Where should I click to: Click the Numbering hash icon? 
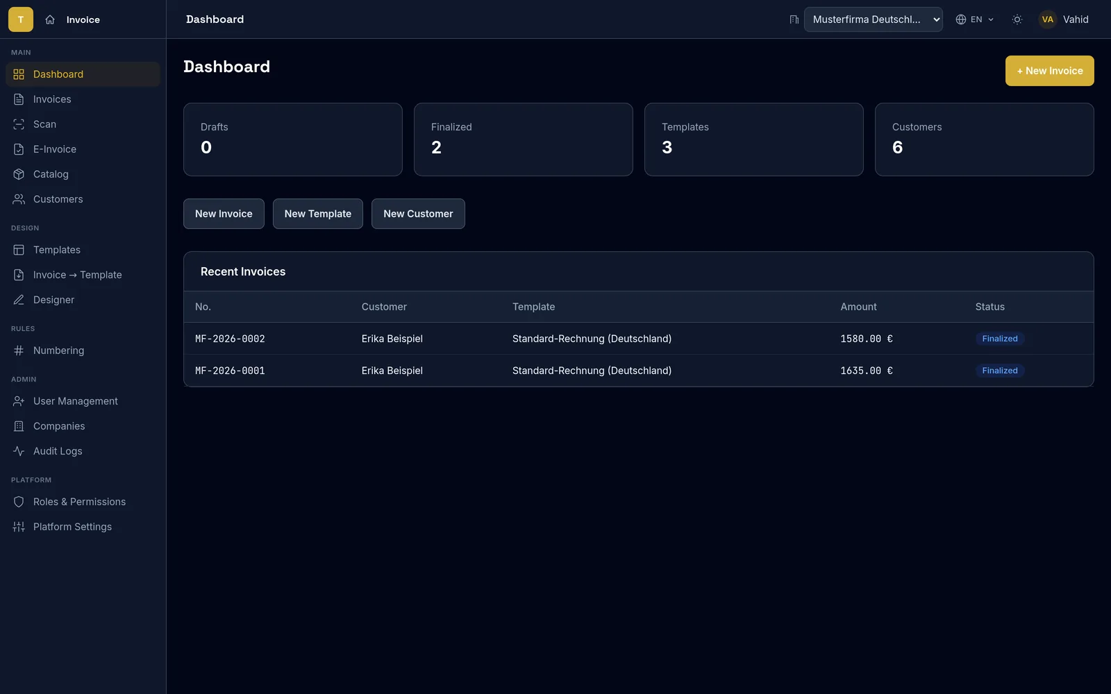[19, 350]
